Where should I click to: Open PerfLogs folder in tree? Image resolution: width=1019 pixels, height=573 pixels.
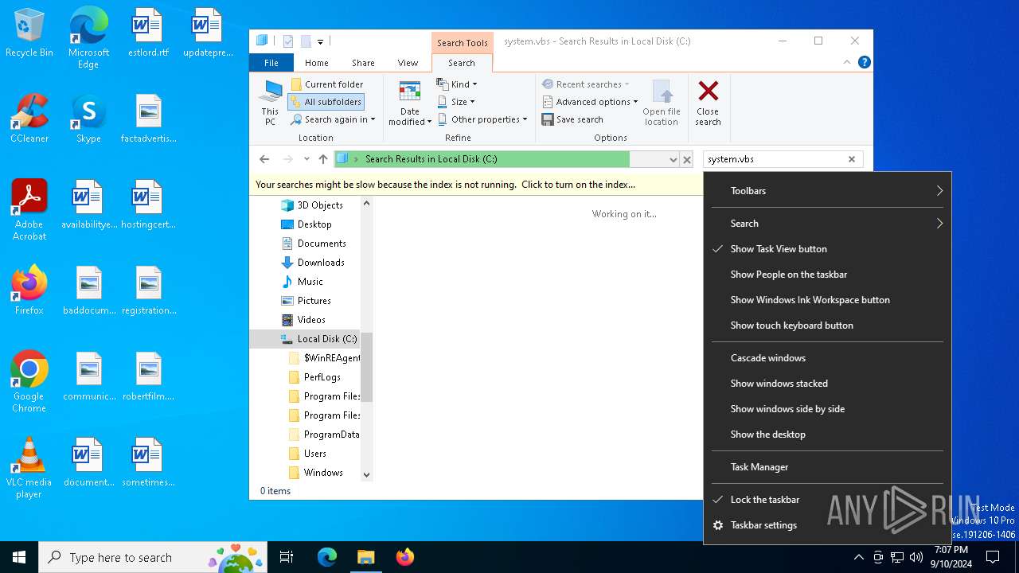(322, 377)
